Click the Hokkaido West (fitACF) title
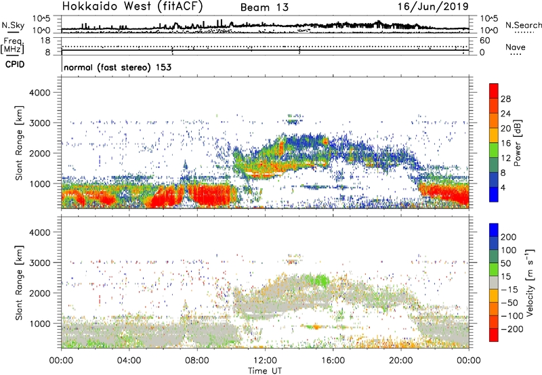The image size is (542, 375). pyautogui.click(x=132, y=7)
